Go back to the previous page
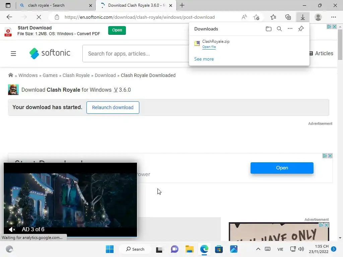Viewport: 343px width, 257px height. click(9, 17)
